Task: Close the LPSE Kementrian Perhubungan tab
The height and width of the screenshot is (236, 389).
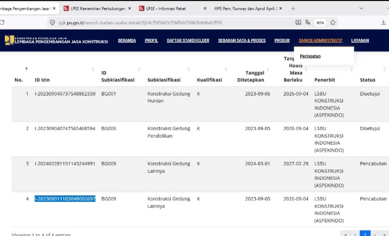Action: (129, 9)
